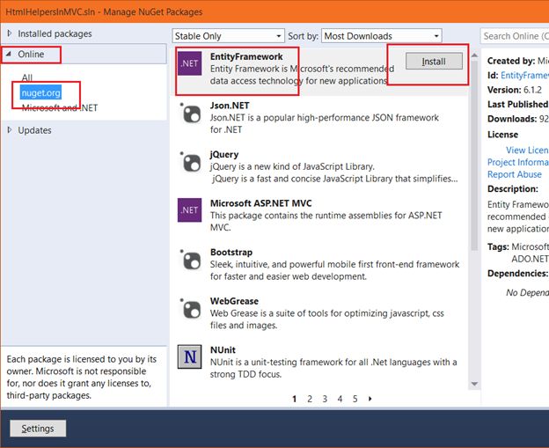Expand the Updates section
549x448 pixels.
tap(10, 130)
